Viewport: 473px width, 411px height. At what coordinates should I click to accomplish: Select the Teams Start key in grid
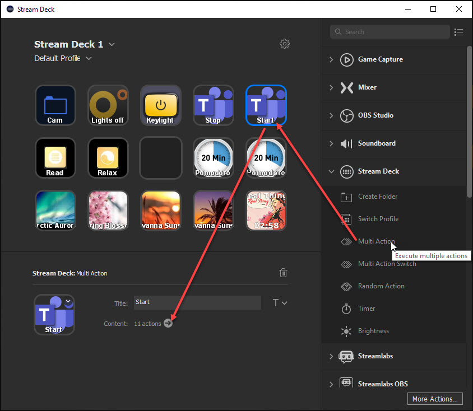point(266,105)
